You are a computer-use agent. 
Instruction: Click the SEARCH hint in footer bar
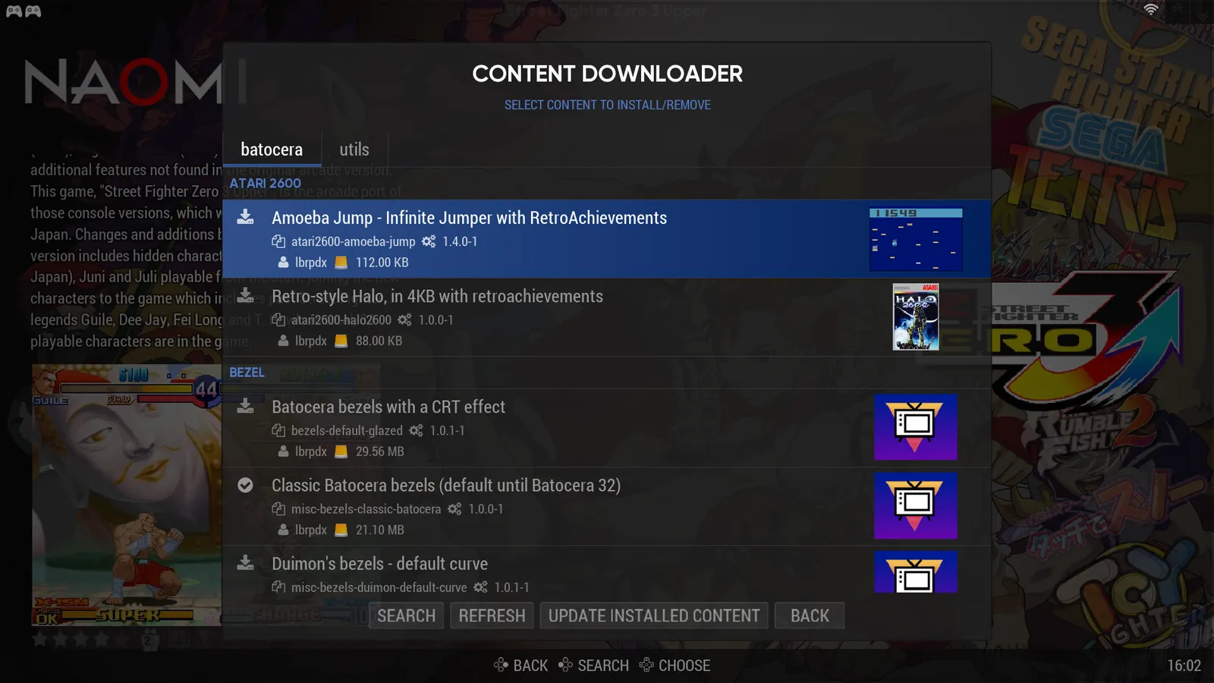[593, 666]
